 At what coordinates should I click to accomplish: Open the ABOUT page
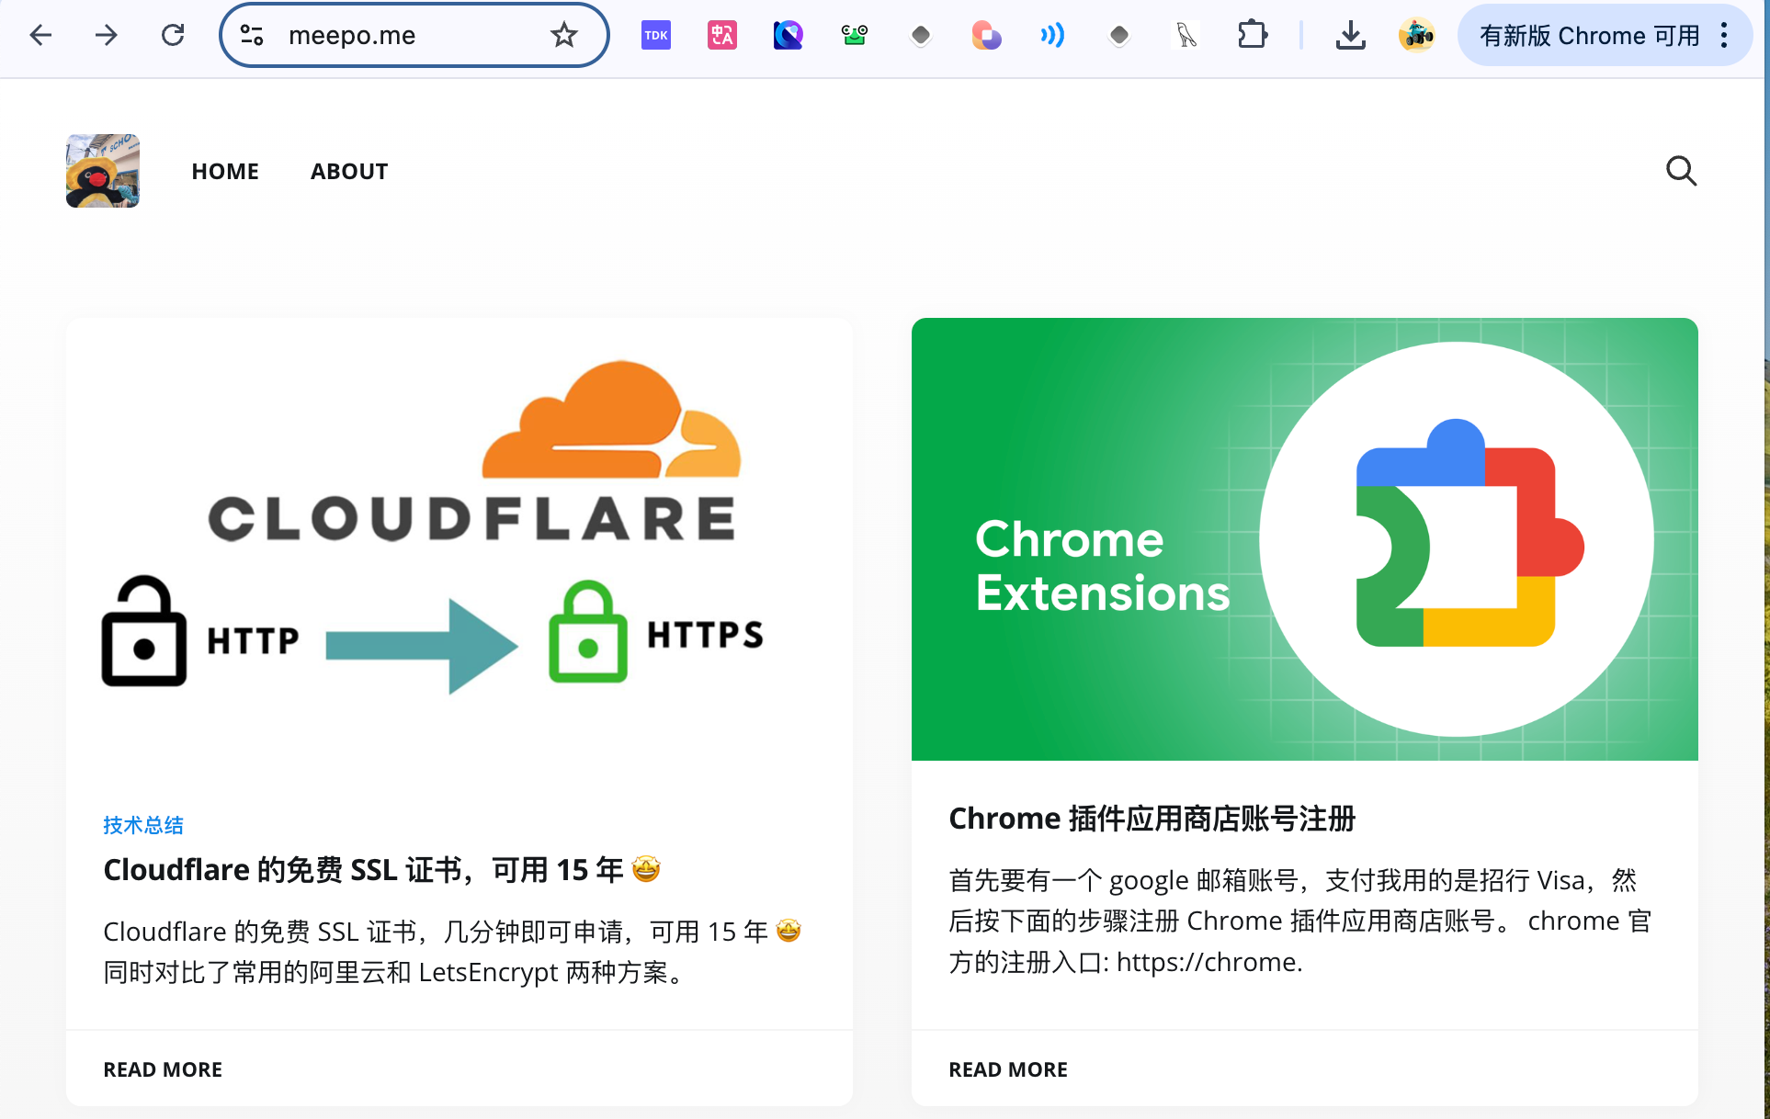pos(349,172)
